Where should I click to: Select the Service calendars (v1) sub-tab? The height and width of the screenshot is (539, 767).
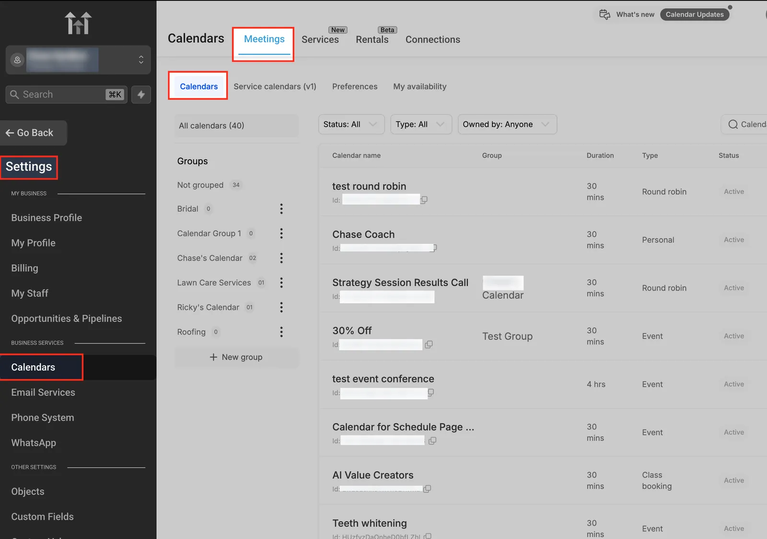point(275,86)
